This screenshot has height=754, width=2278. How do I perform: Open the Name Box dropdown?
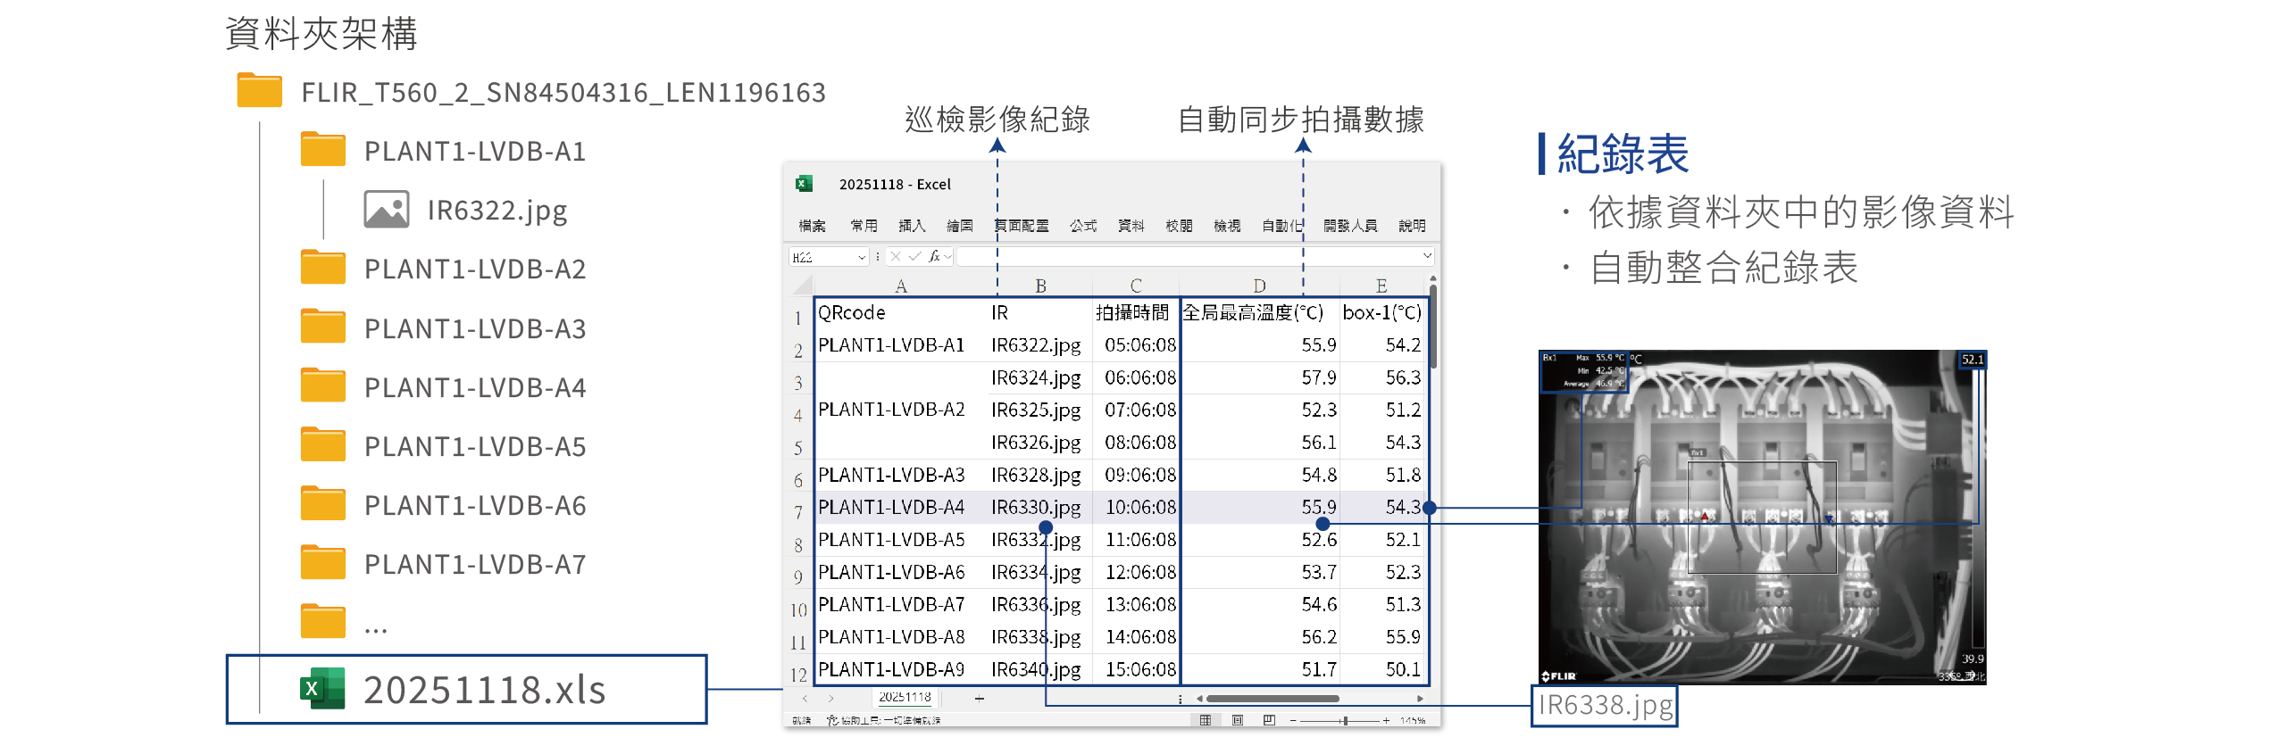pos(862,257)
